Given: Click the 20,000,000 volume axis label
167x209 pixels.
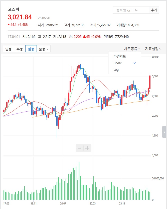Looking at the screenshot, I should click(x=158, y=178).
